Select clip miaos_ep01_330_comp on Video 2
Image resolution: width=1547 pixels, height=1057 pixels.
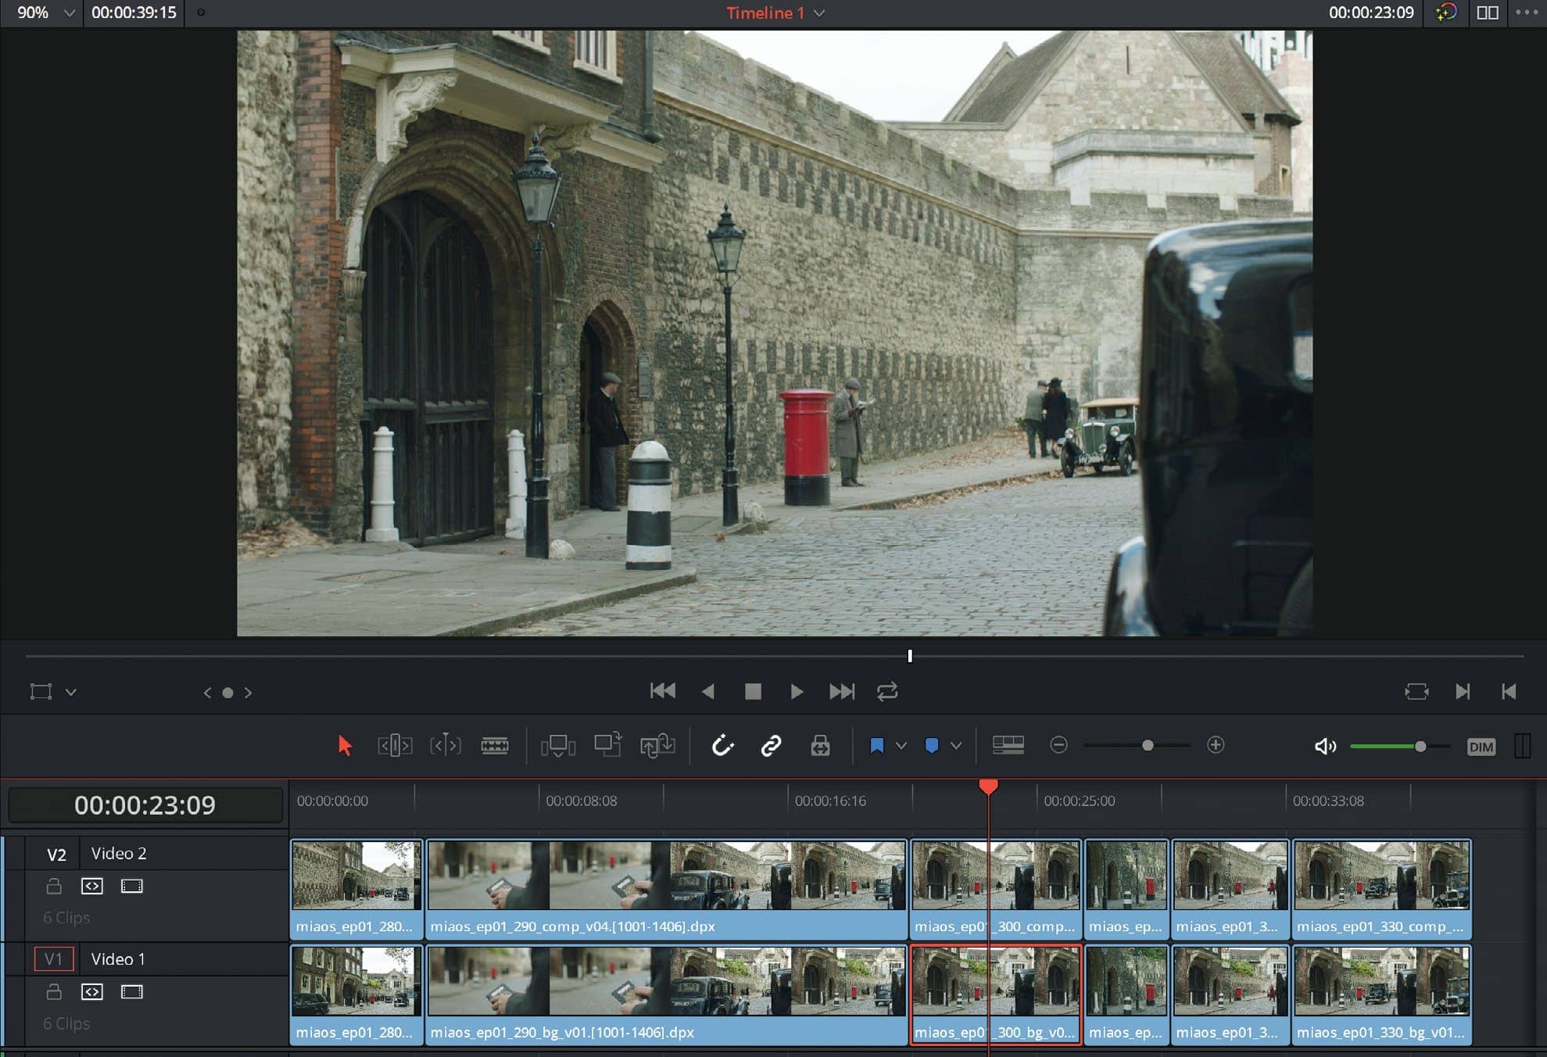click(1381, 889)
